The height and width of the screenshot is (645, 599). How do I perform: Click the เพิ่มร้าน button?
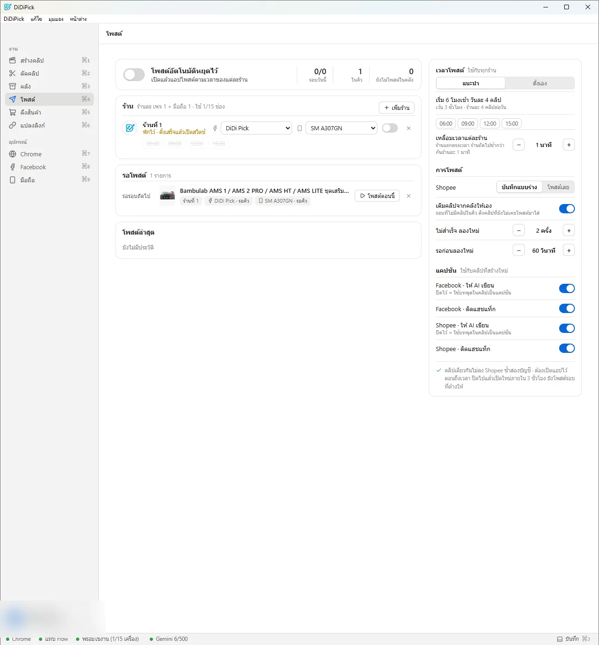(x=396, y=108)
